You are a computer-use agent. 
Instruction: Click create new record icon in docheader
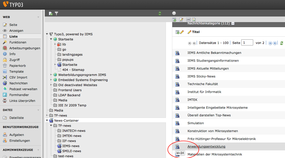coord(174,20)
